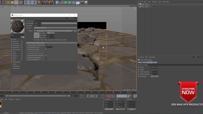Screen dimensions: 203x114
Task: Go to previous key icon
Action: (86, 96)
